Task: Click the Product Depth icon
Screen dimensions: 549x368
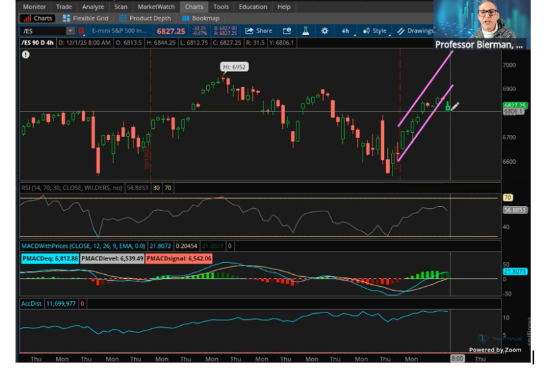Action: point(123,18)
